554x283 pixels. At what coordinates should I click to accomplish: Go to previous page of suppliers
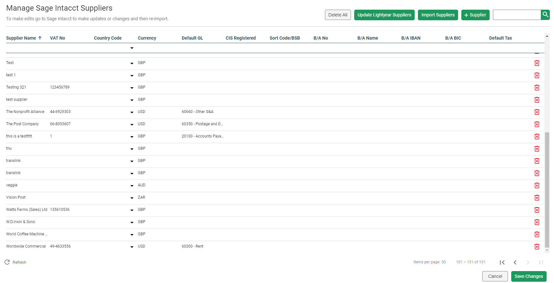click(x=515, y=262)
